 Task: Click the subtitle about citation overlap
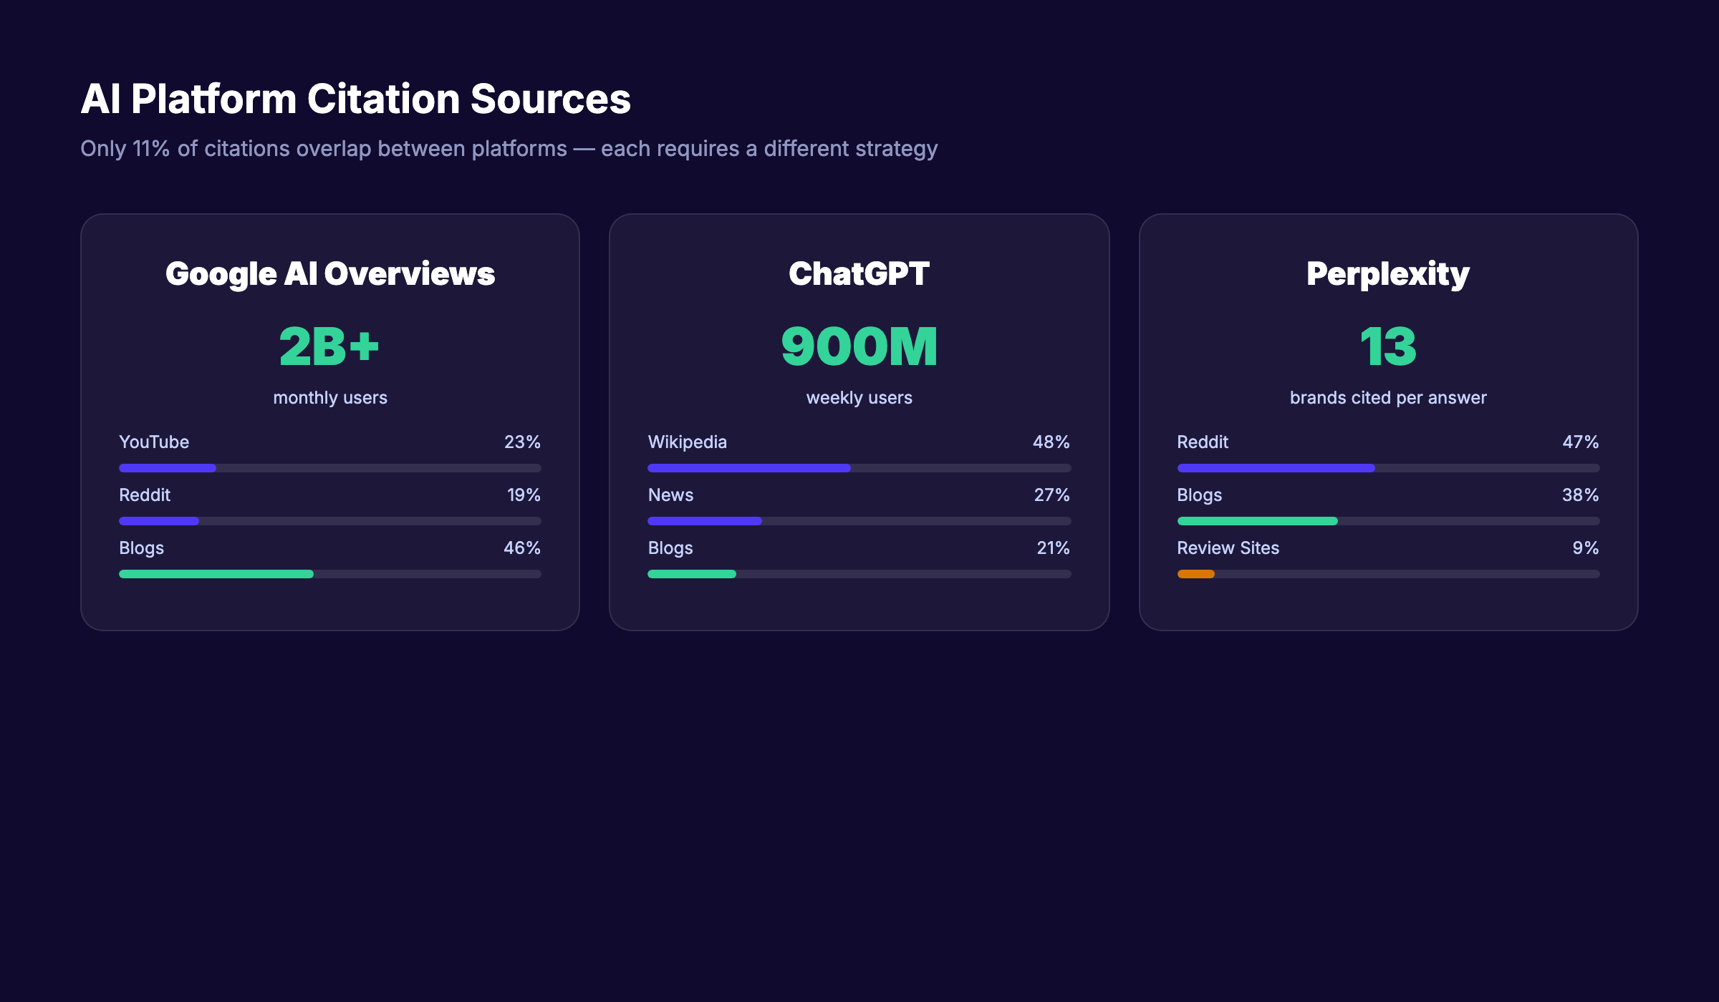[x=509, y=148]
